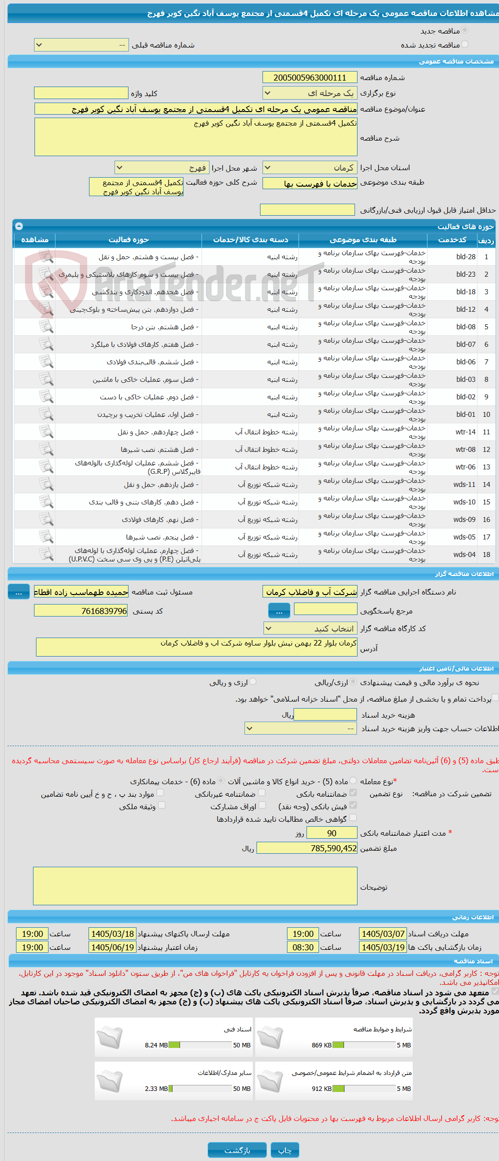Screen dimensions: 499x1161
Task: Open the سایر مدارک/اطلاعات folder icon
Action: 110,1081
